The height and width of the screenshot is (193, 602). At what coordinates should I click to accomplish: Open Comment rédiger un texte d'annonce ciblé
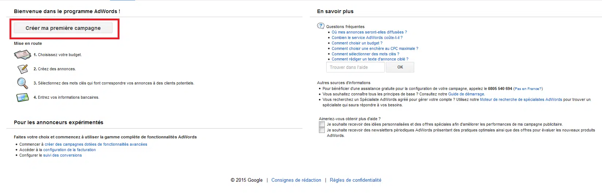tap(370, 59)
